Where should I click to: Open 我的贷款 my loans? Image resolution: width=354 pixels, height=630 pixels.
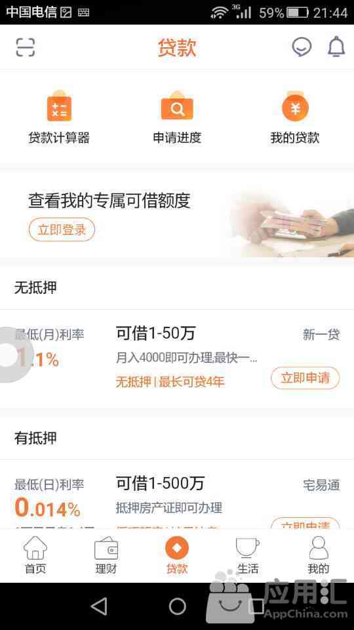click(x=295, y=117)
